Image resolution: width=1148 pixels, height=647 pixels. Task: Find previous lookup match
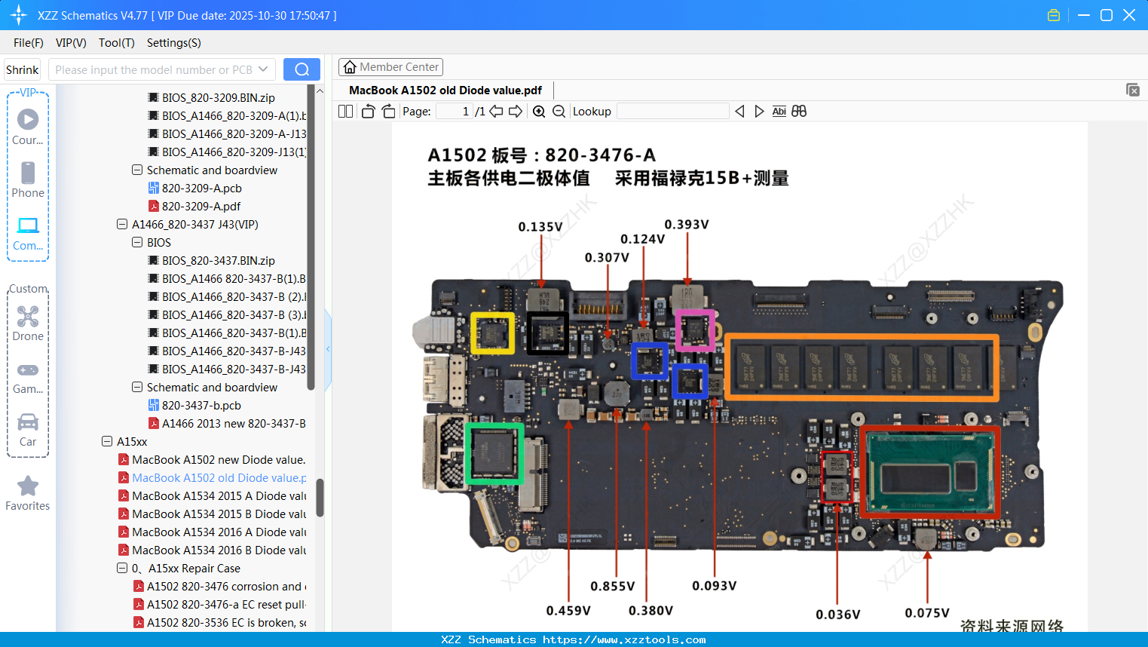point(739,112)
